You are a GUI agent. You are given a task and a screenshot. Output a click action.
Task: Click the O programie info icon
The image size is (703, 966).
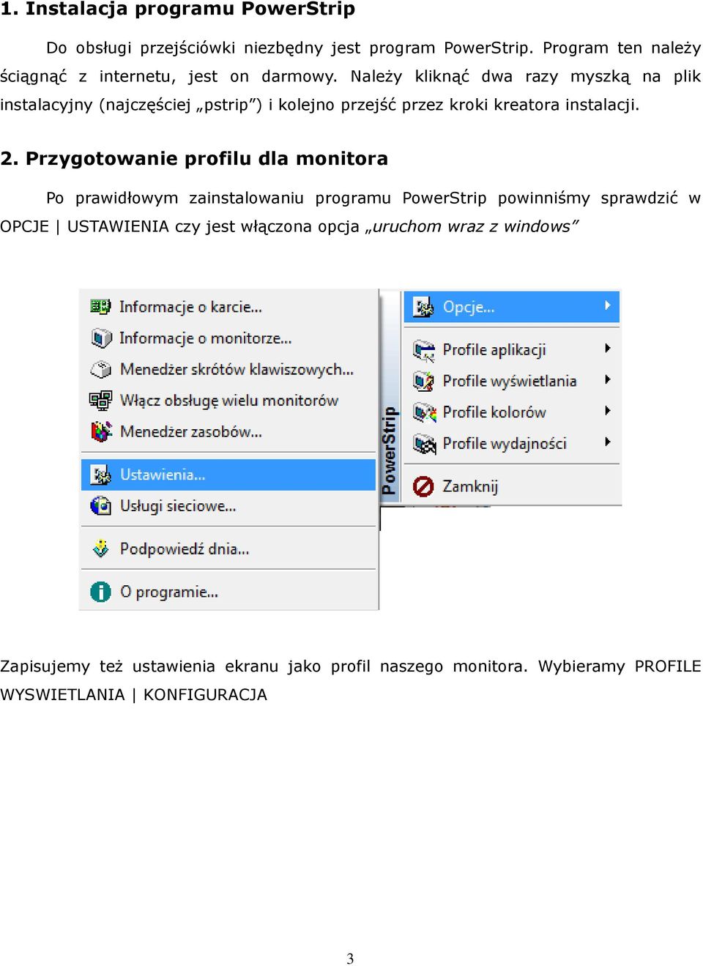(x=100, y=592)
